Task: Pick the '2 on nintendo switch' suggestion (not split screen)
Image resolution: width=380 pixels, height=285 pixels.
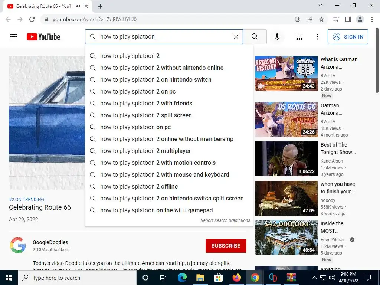Action: (169, 79)
